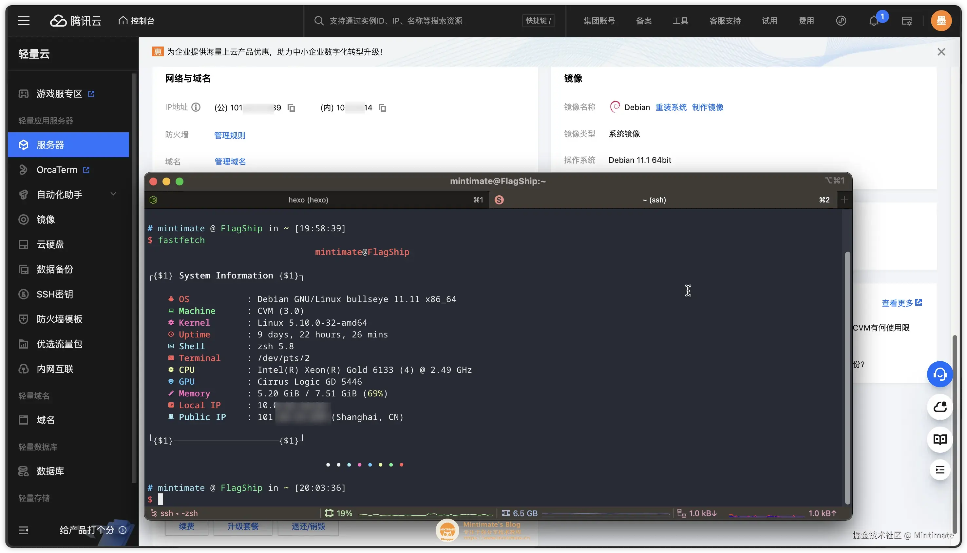Add a new terminal tab
The height and width of the screenshot is (553, 967).
(844, 200)
